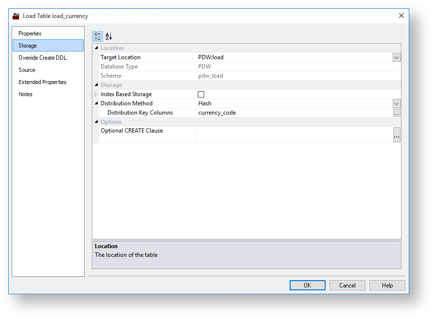Viewport: 434px width, 319px height.
Task: Select the Storage page in sidebar
Action: pyautogui.click(x=48, y=45)
